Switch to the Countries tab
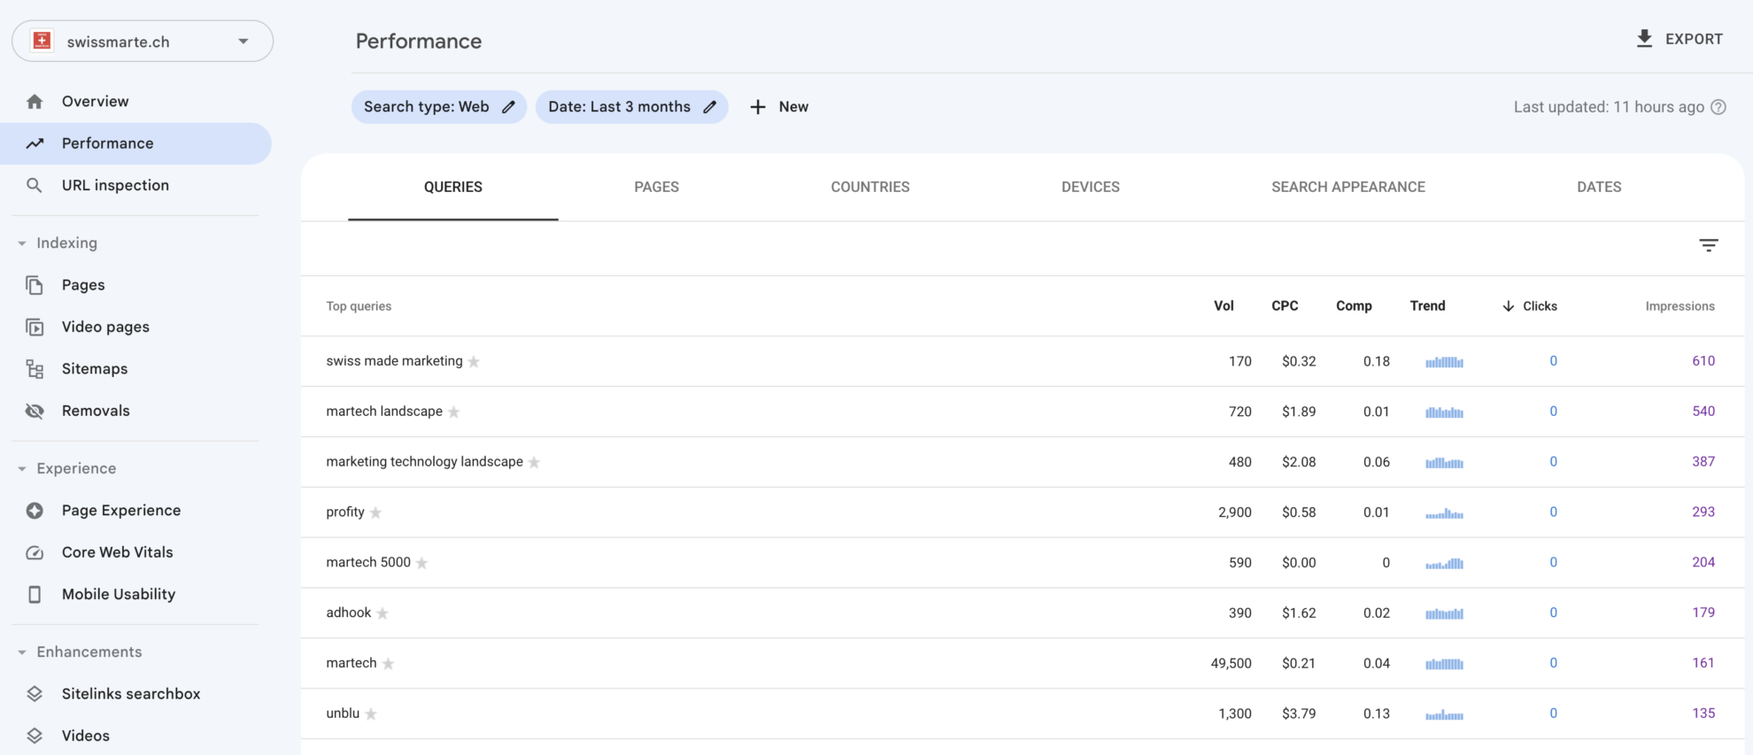Image resolution: width=1753 pixels, height=755 pixels. tap(870, 187)
